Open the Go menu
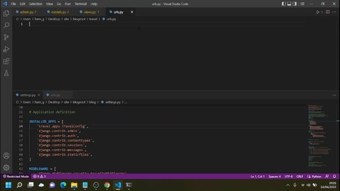This screenshot has width=340, height=191. tap(59, 4)
